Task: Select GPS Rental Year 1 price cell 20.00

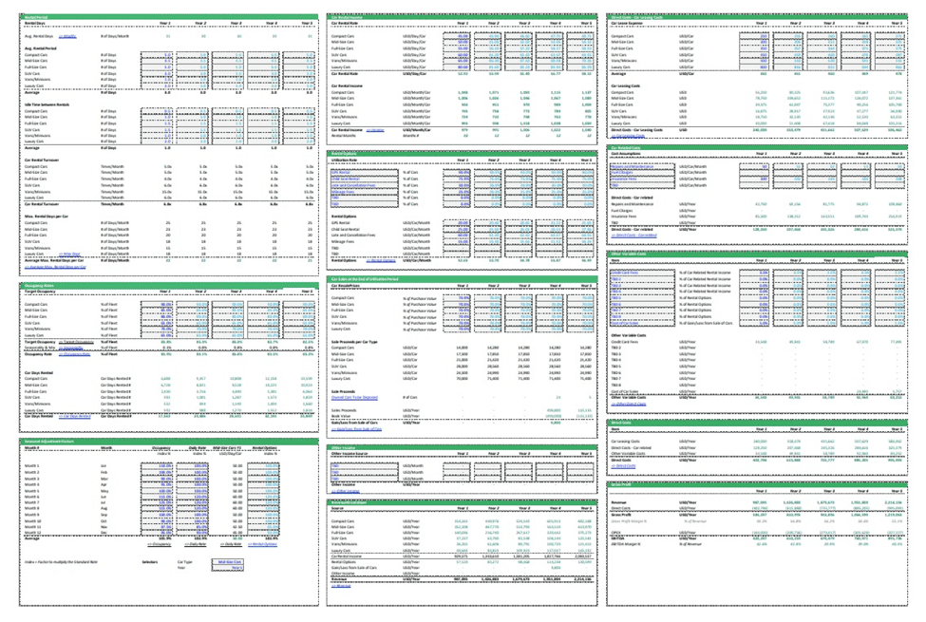Action: coord(457,223)
